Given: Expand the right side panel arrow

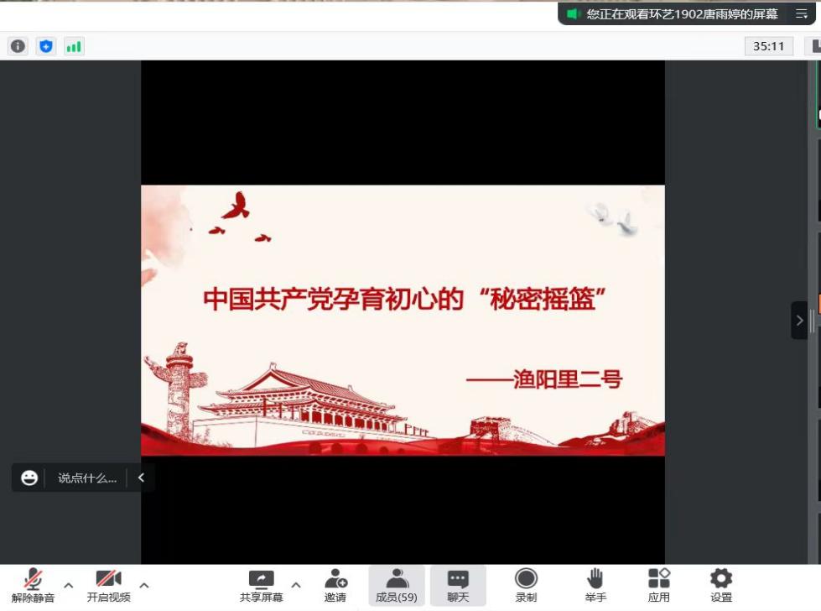Looking at the screenshot, I should [x=799, y=321].
